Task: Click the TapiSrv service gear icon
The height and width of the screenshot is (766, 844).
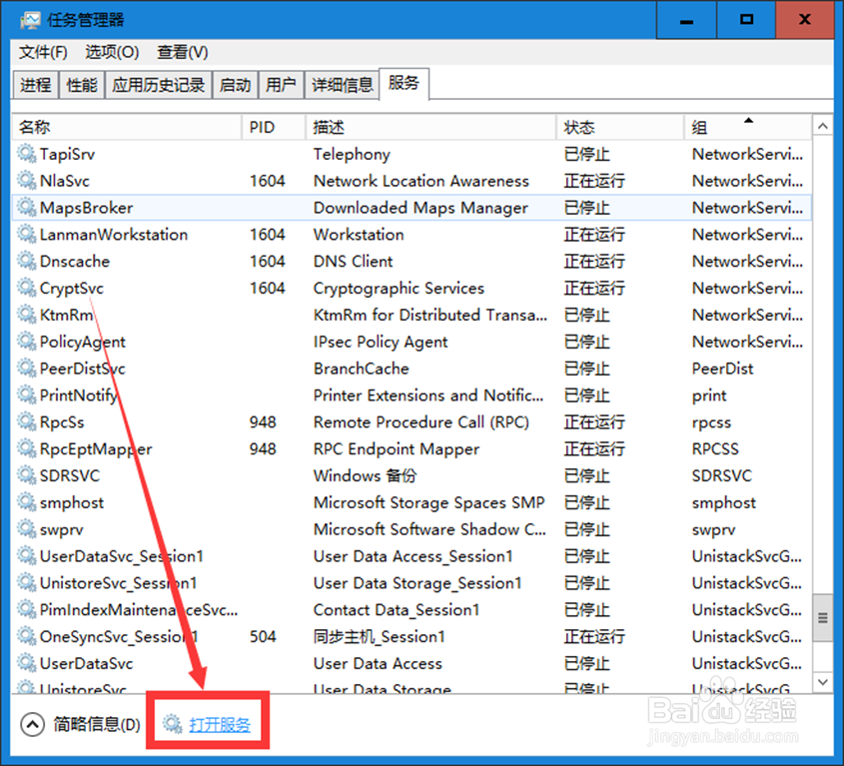Action: tap(25, 154)
